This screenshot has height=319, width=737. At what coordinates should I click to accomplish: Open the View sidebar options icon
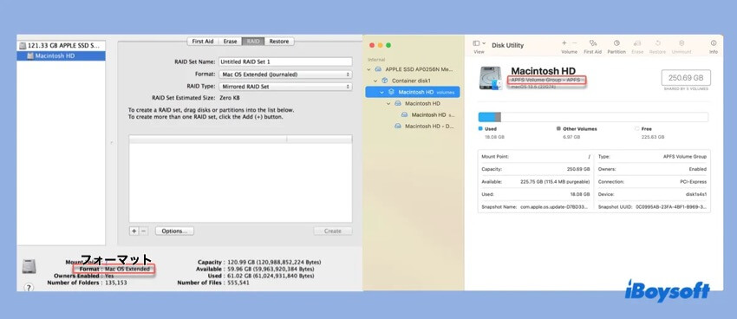[479, 43]
